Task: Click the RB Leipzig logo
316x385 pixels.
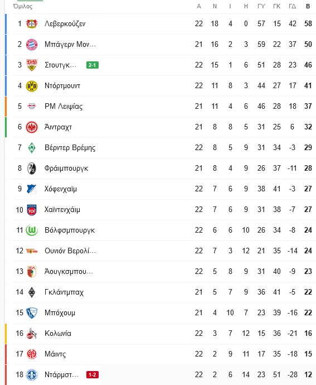Action: [32, 107]
